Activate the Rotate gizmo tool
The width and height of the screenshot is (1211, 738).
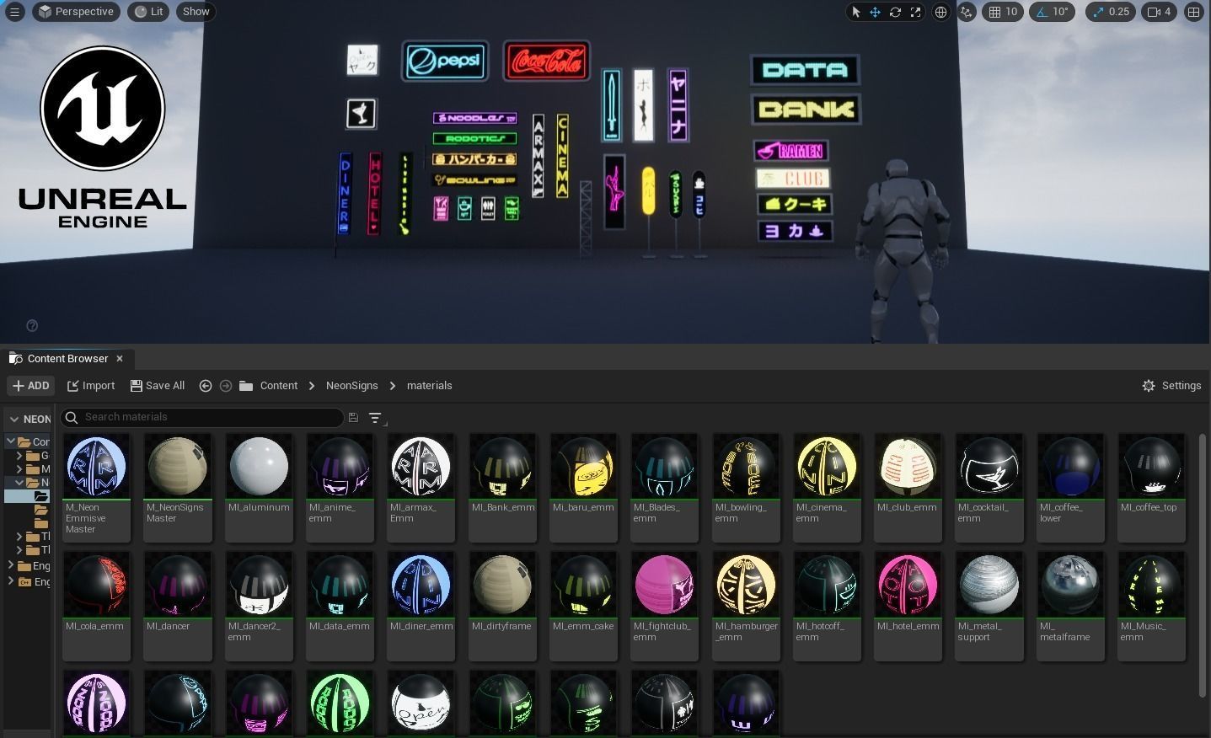tap(895, 12)
